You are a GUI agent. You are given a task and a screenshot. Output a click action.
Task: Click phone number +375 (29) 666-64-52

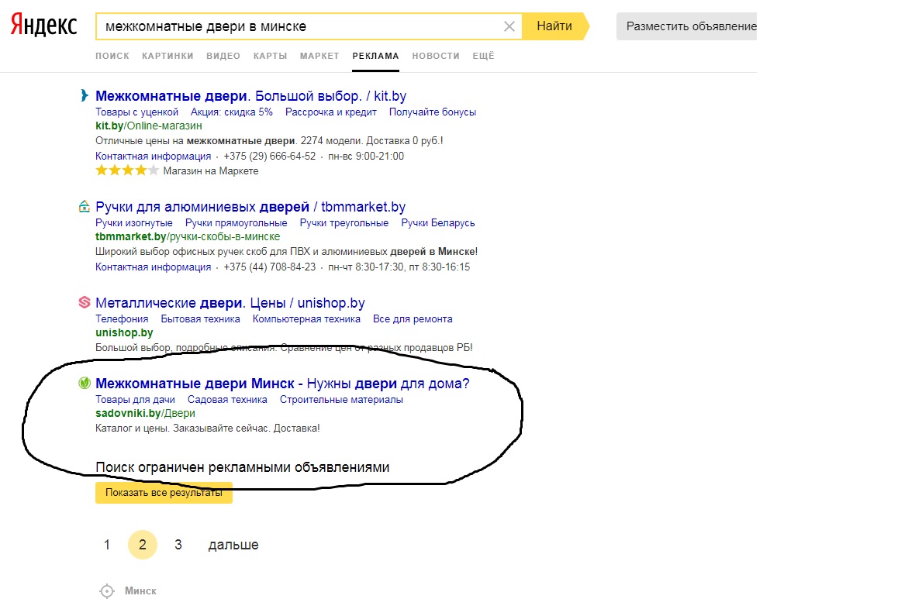pyautogui.click(x=270, y=157)
